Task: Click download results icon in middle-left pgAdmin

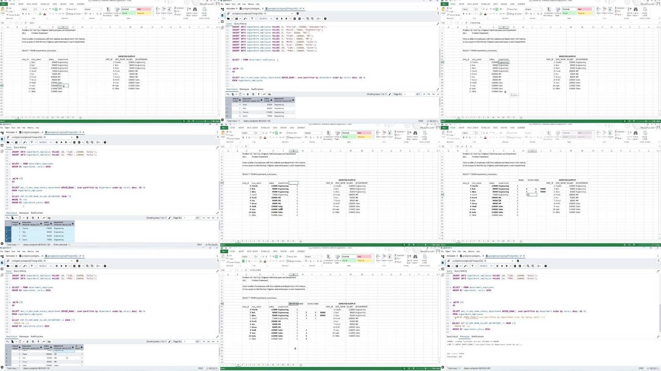Action: coord(38,218)
